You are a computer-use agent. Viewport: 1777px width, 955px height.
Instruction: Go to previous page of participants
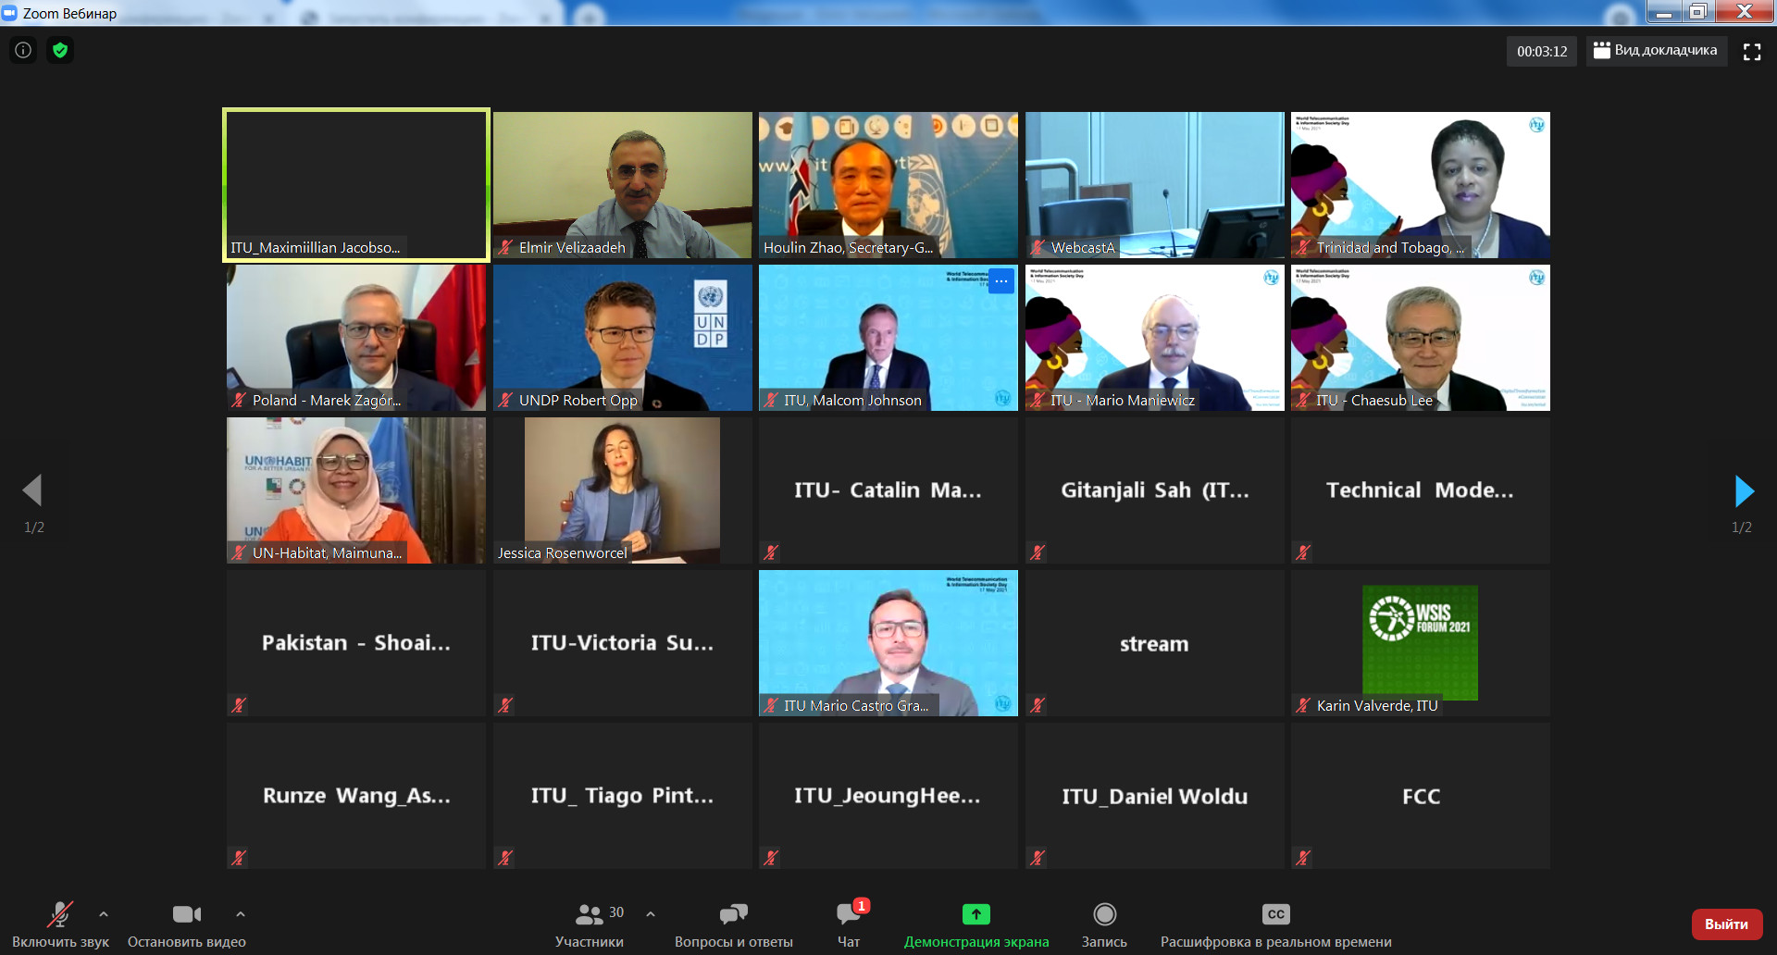pyautogui.click(x=33, y=491)
